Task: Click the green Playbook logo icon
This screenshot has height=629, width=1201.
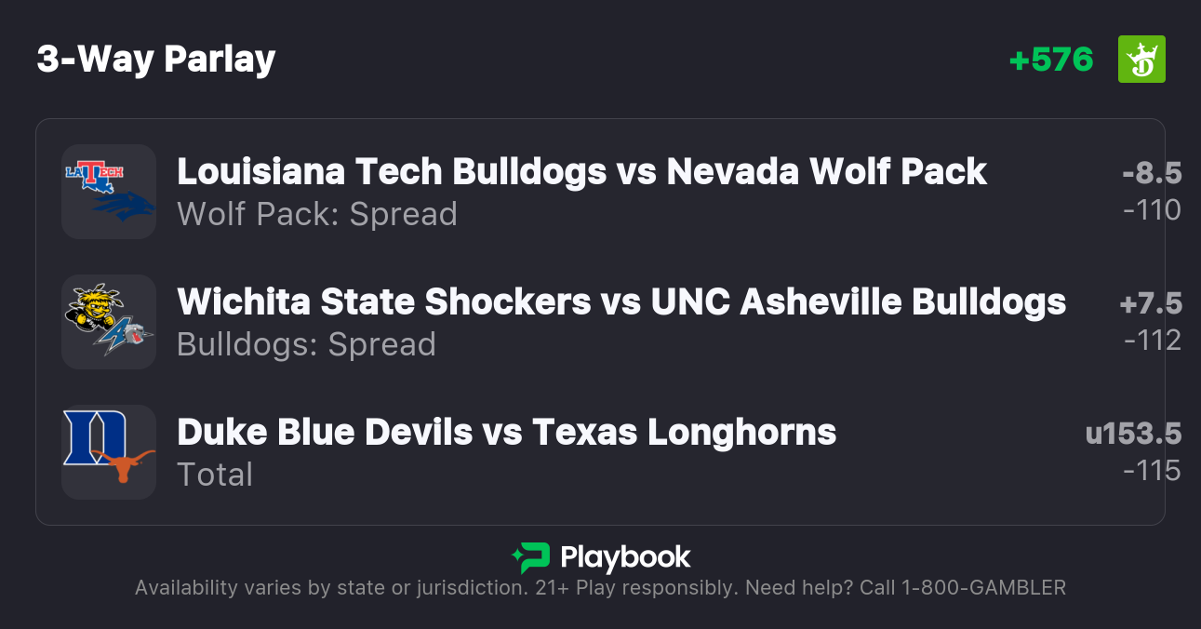Action: [531, 557]
